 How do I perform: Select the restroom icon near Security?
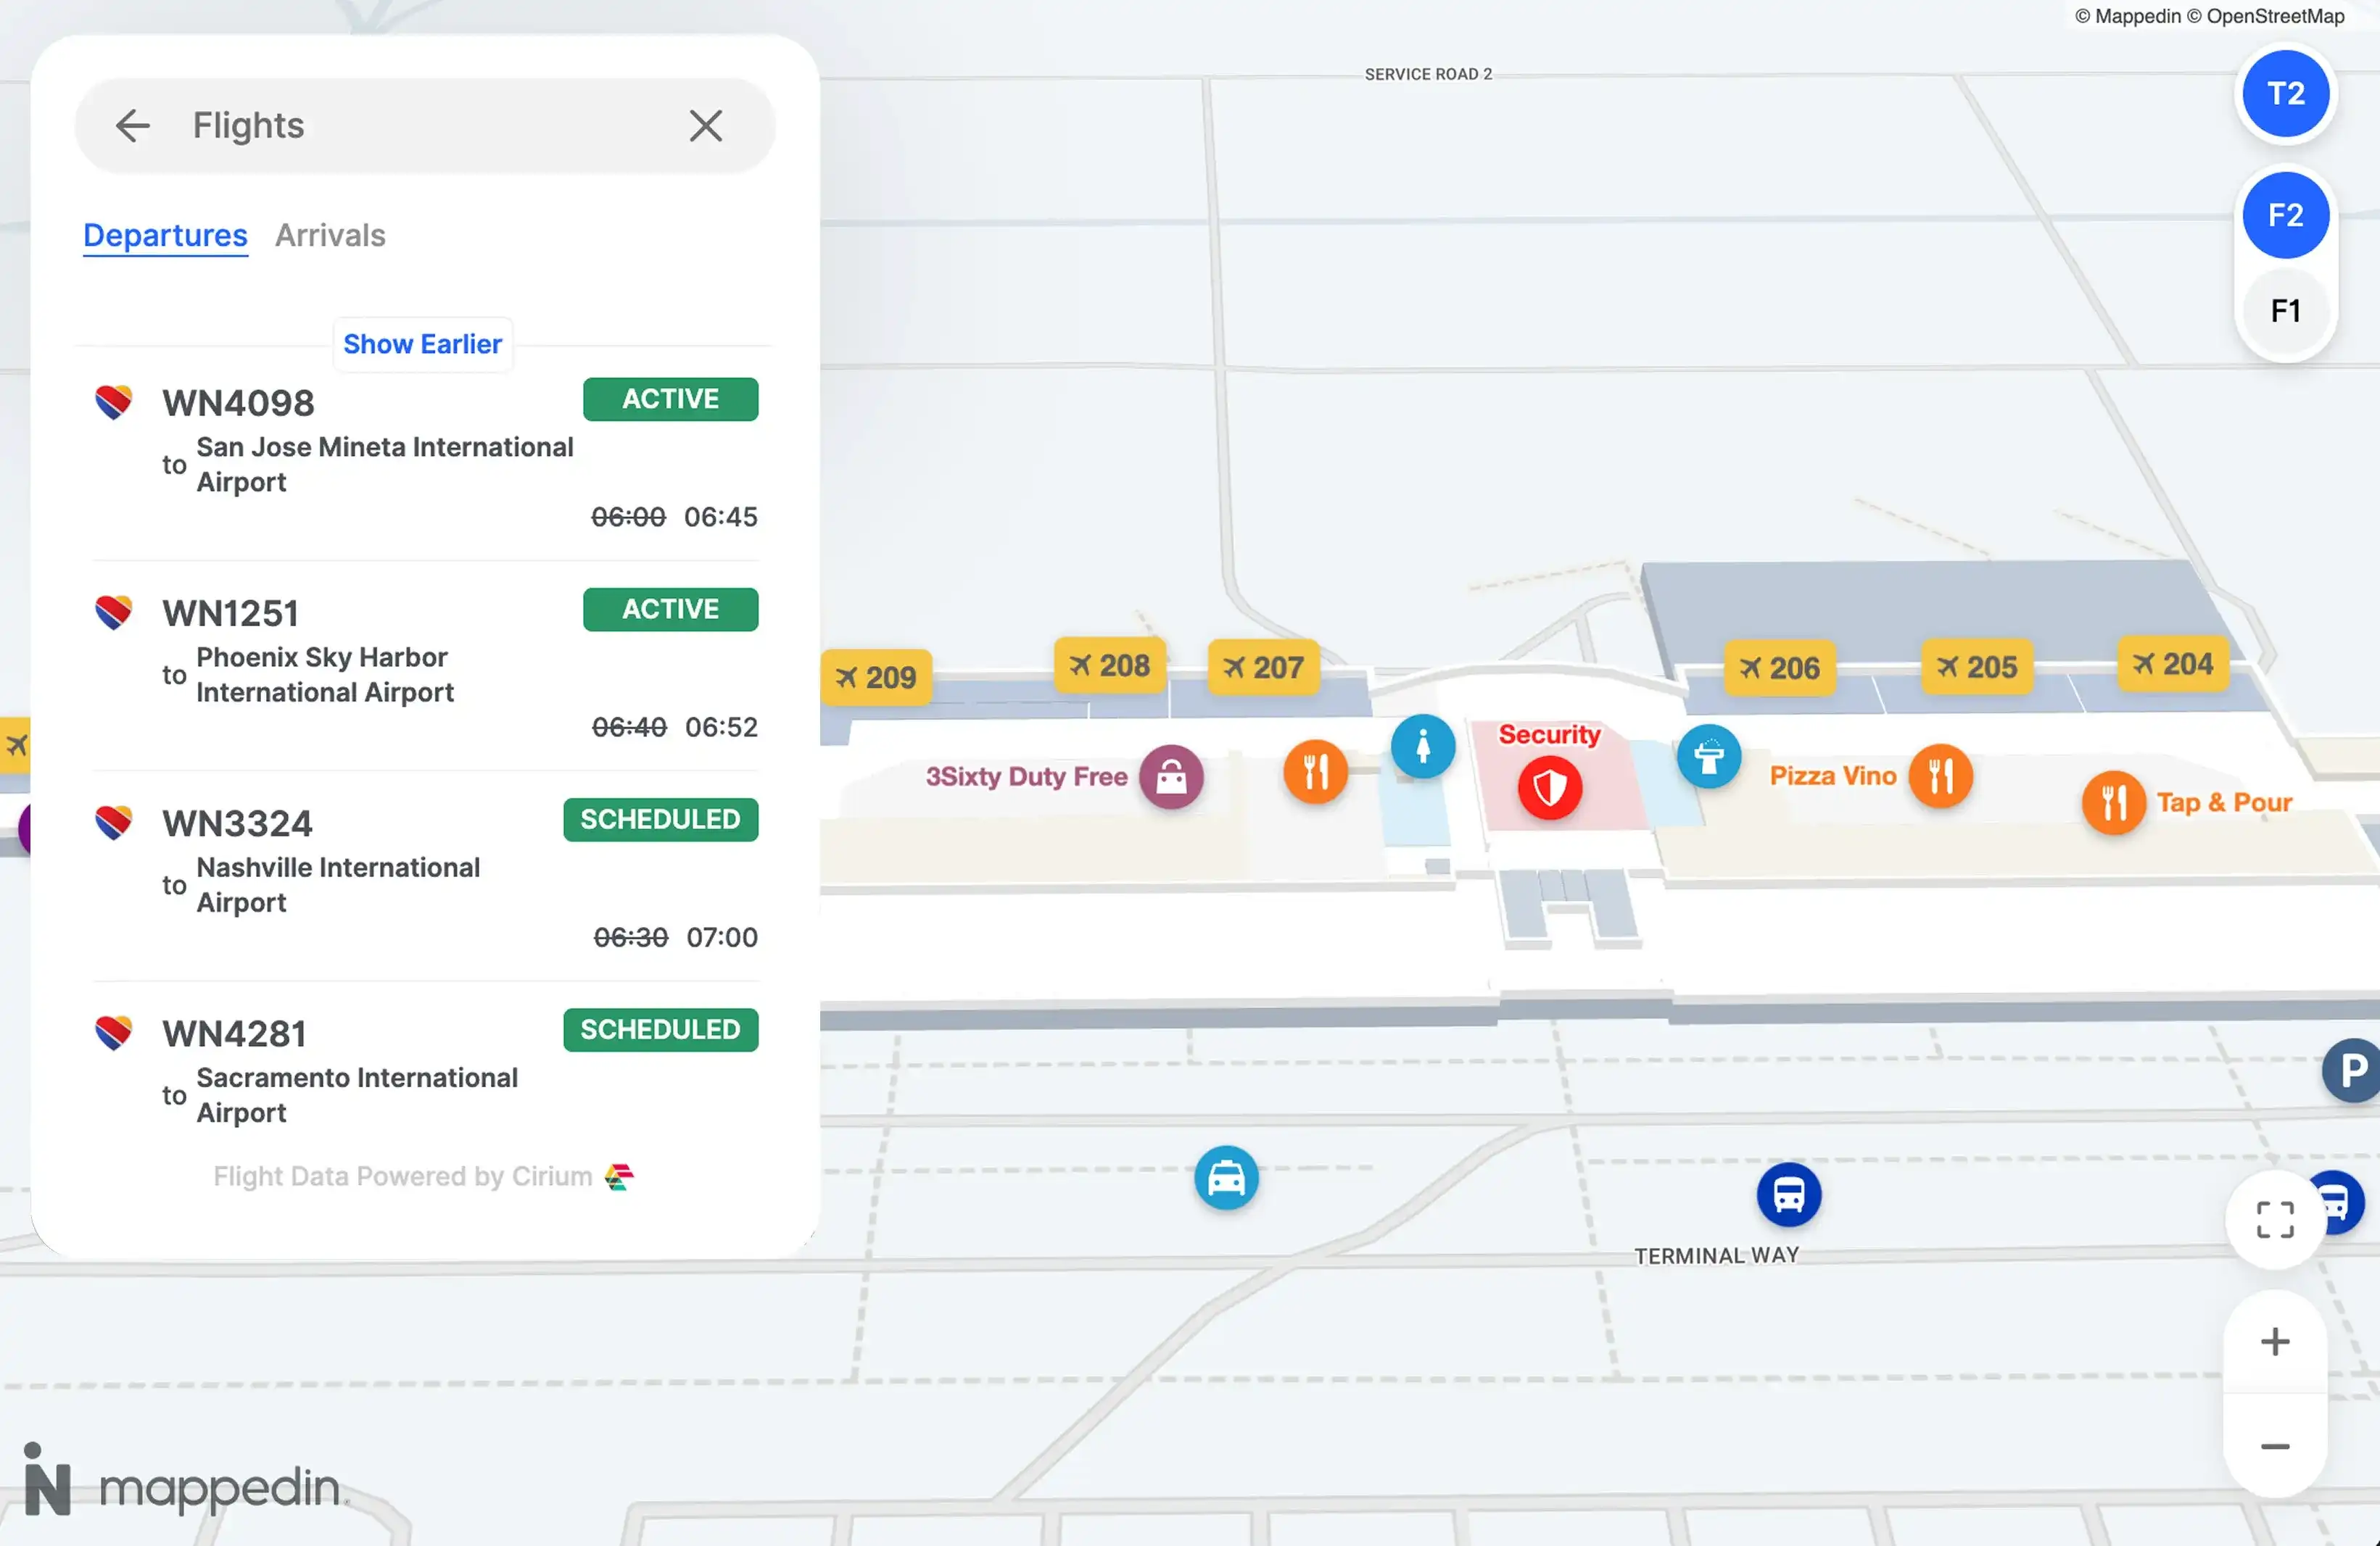click(x=1423, y=746)
